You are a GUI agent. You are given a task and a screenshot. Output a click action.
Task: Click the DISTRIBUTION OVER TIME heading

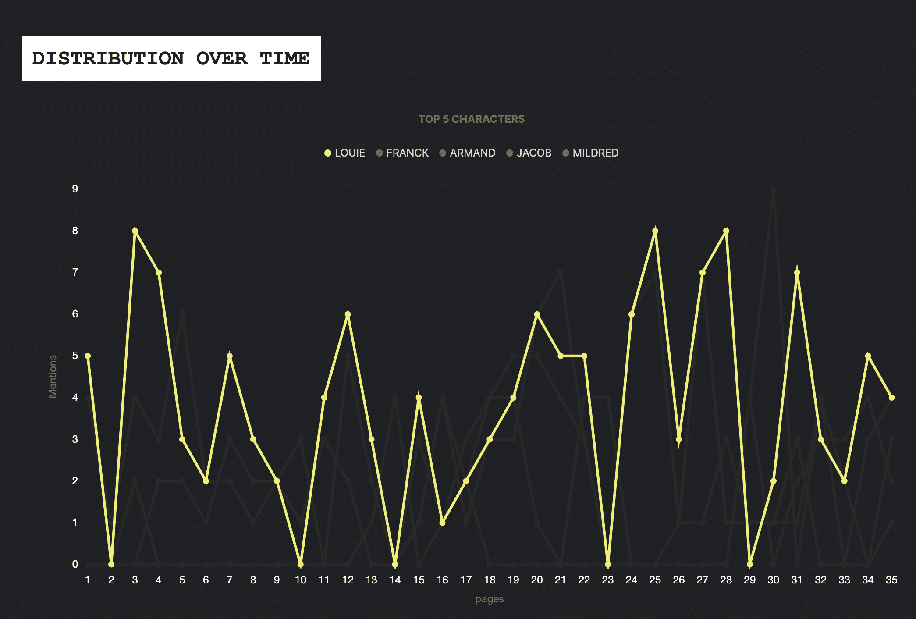(x=171, y=58)
